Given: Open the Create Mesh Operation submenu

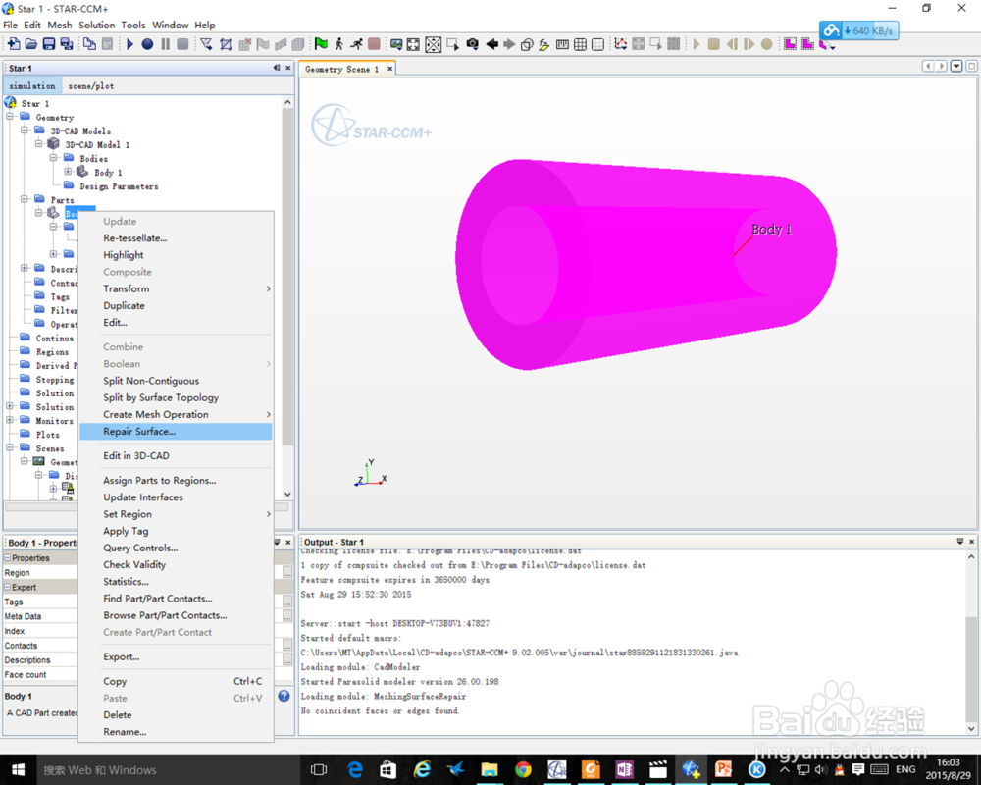Looking at the screenshot, I should 177,414.
